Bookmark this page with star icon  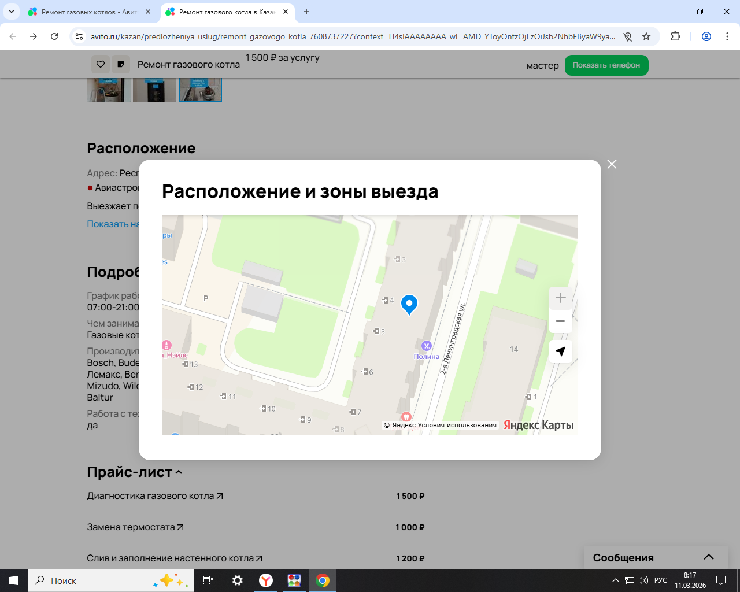[x=646, y=36]
